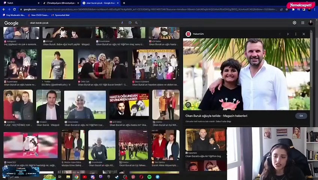Image resolution: width=318 pixels, height=180 pixels.
Task: Open the large father and son photo
Action: pos(246,74)
